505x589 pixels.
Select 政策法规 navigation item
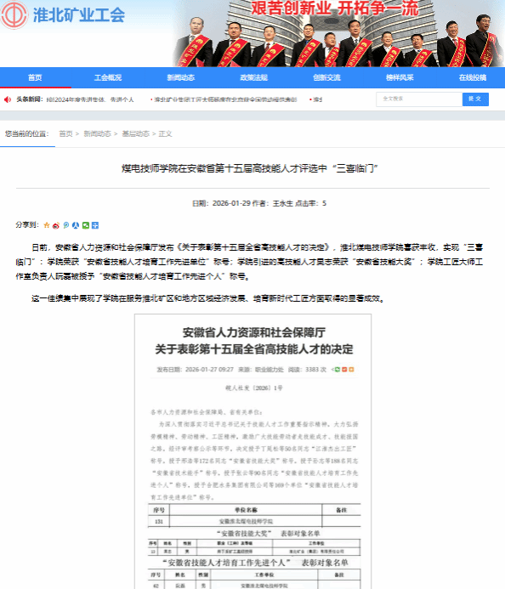pyautogui.click(x=253, y=77)
